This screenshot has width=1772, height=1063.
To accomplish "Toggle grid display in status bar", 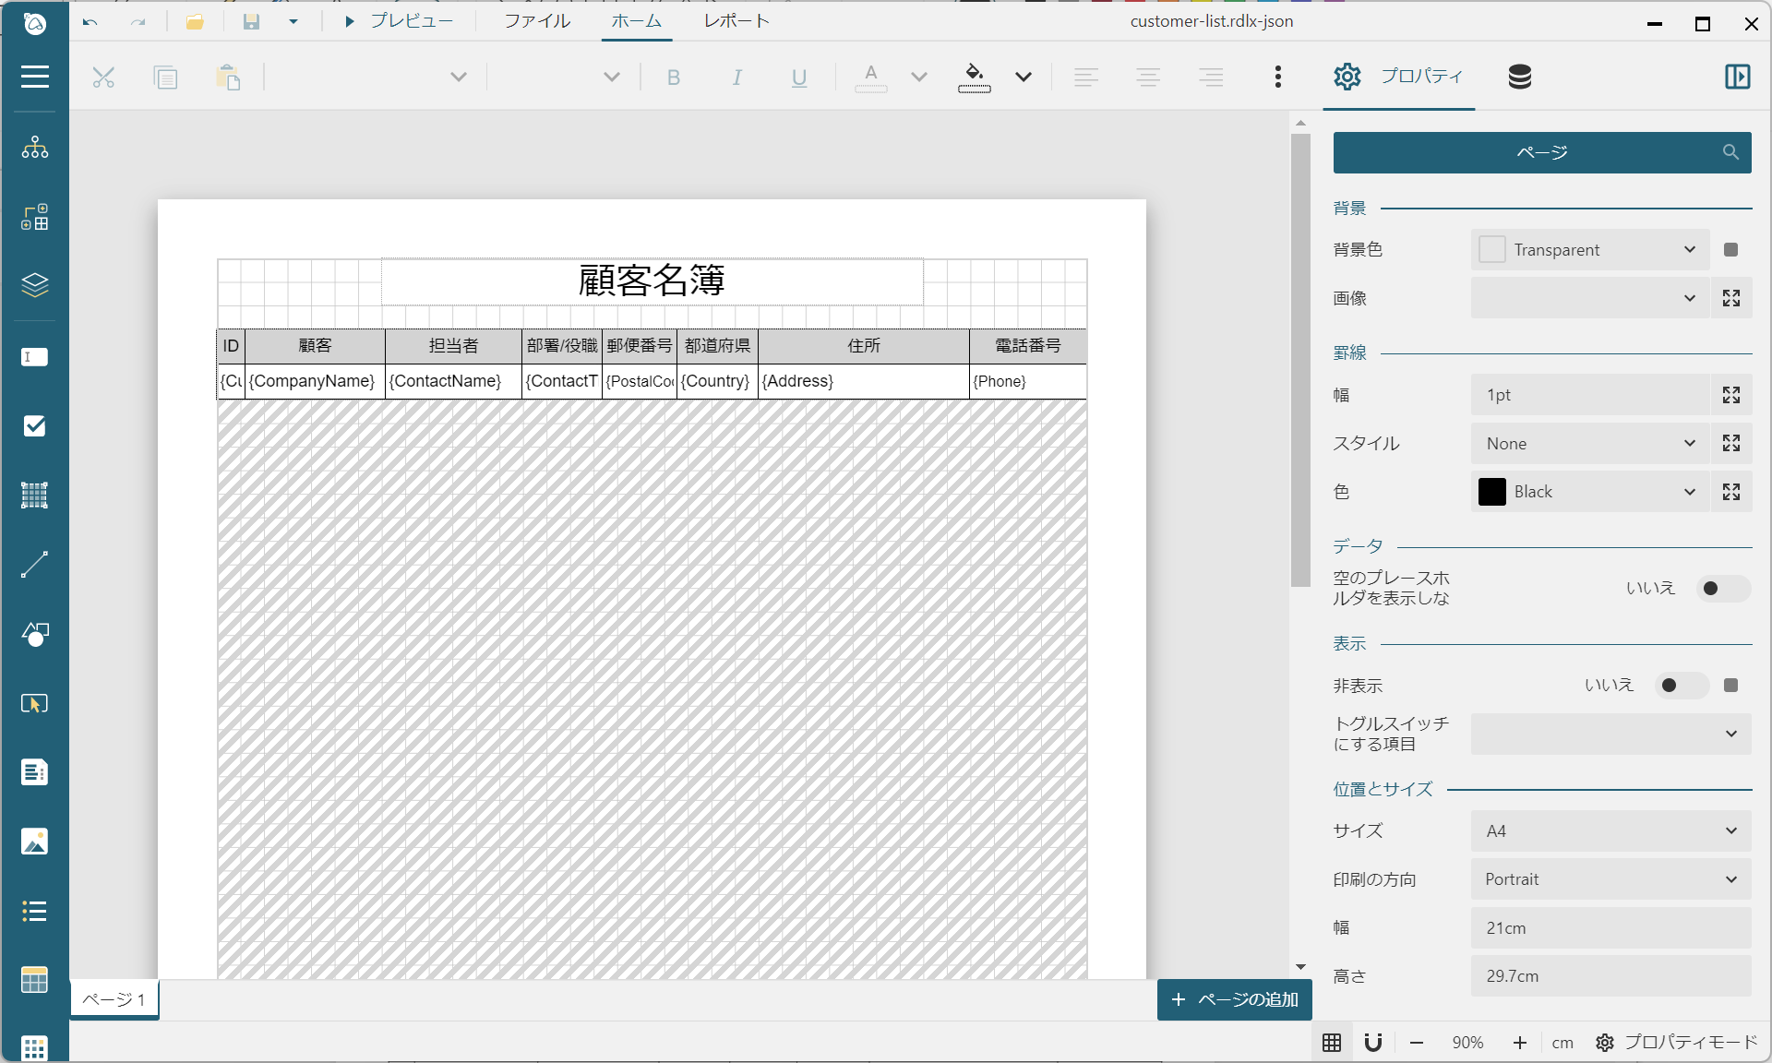I will [x=1332, y=1042].
